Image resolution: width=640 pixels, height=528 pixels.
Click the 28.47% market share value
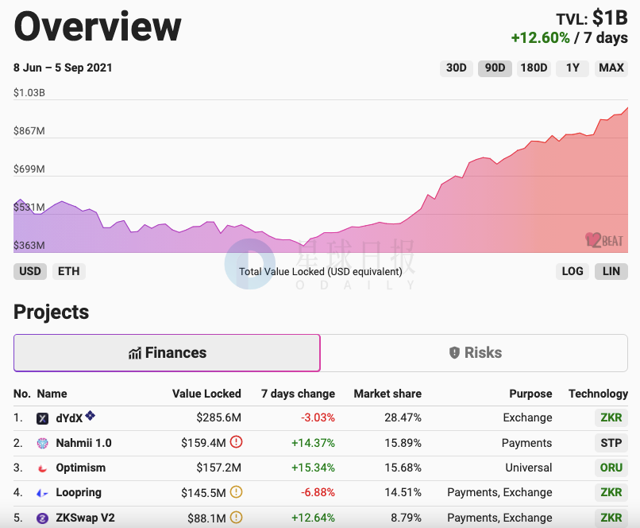pos(403,417)
